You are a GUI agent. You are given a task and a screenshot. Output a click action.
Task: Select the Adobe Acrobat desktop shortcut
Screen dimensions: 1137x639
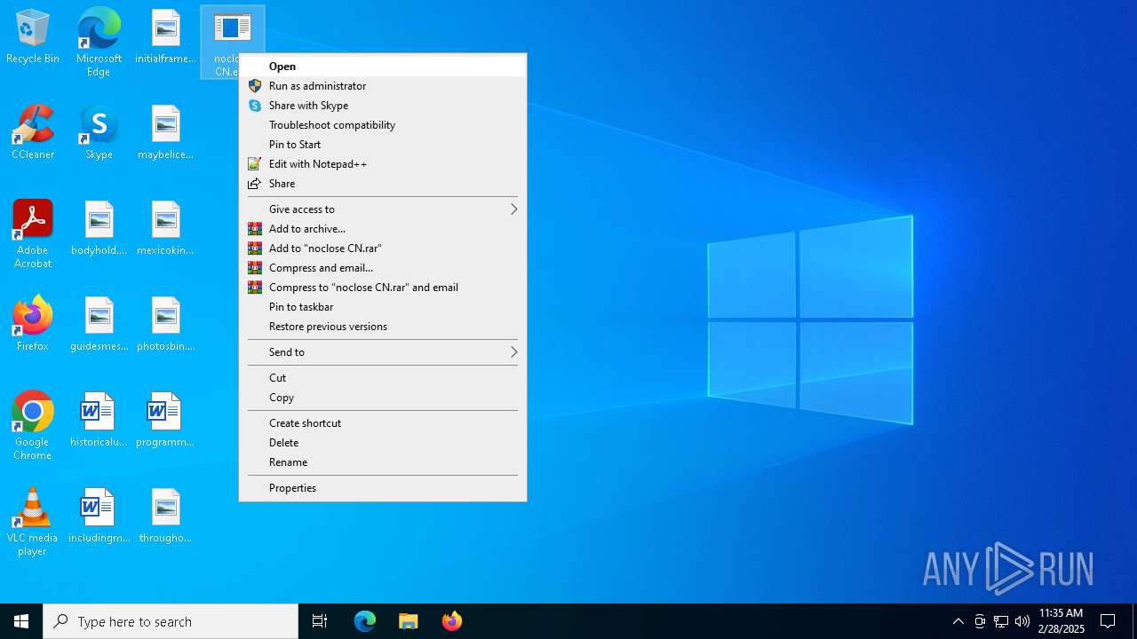pos(33,234)
